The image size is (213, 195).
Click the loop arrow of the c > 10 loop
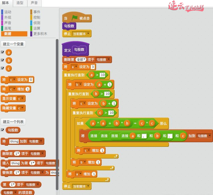coord(116,156)
